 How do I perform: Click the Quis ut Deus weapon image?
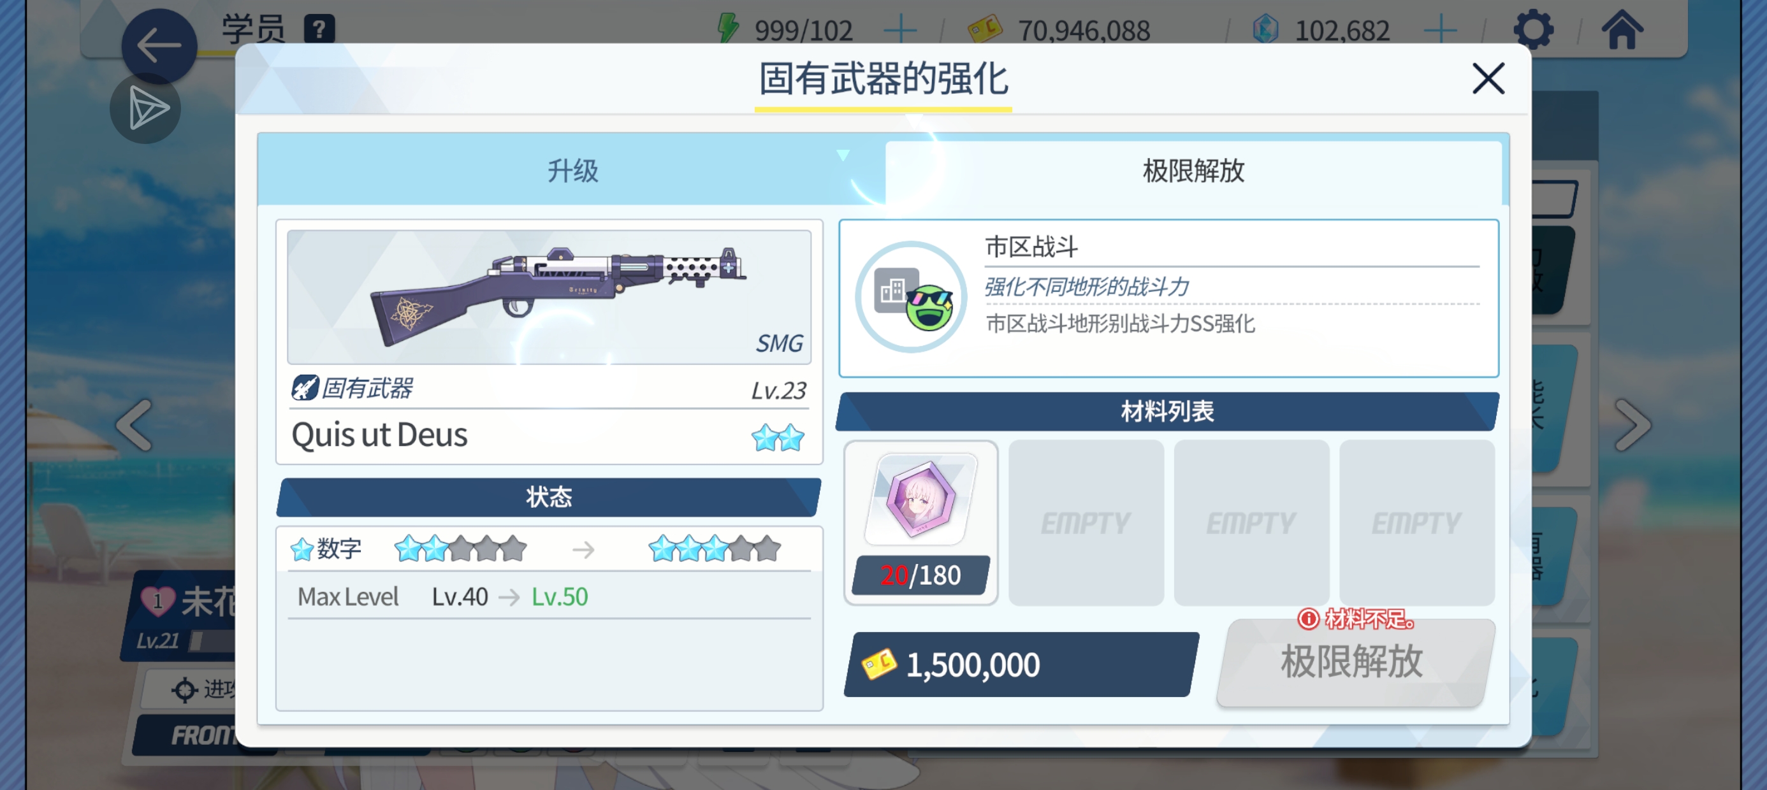[549, 297]
